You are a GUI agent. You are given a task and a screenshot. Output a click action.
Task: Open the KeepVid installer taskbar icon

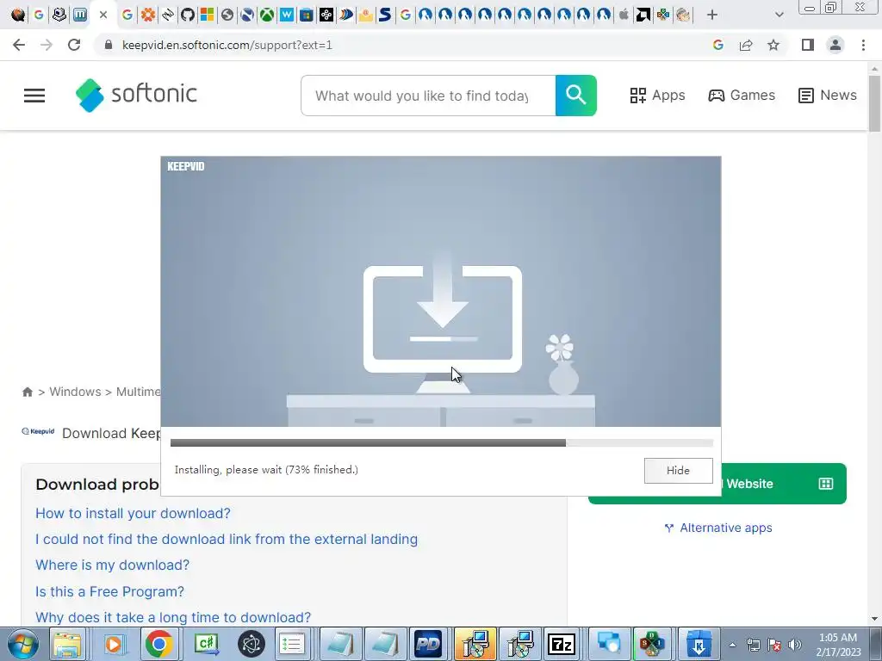coord(698,644)
